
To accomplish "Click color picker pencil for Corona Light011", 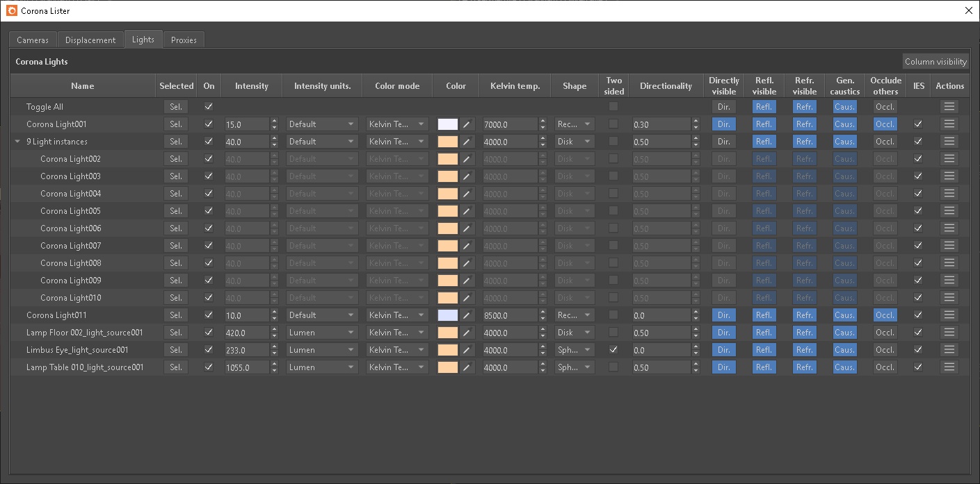I will [467, 315].
